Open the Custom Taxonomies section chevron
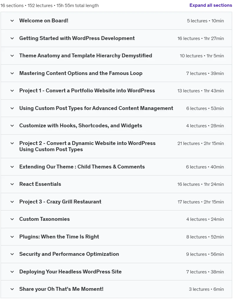Image resolution: width=233 pixels, height=299 pixels. pyautogui.click(x=12, y=219)
